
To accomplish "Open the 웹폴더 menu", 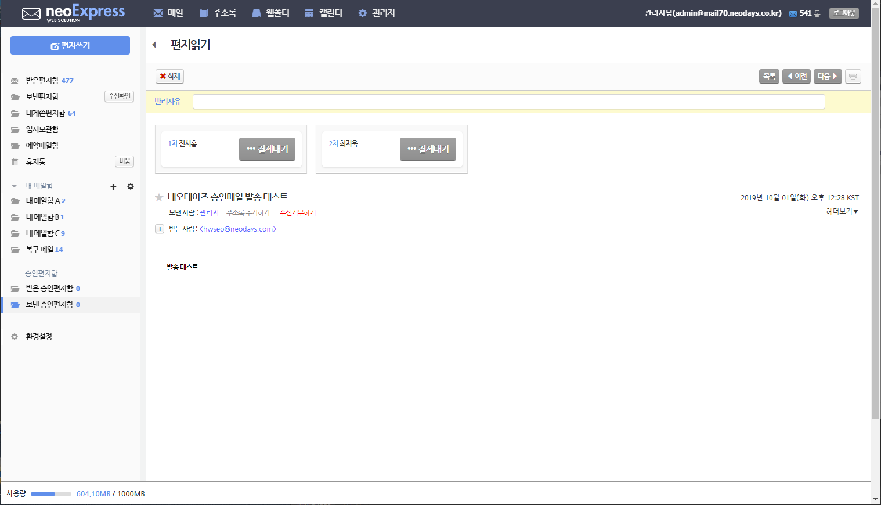I will [270, 13].
